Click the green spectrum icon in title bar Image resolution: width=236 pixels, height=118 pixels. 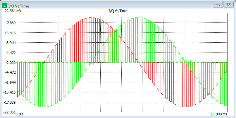pyautogui.click(x=5, y=6)
